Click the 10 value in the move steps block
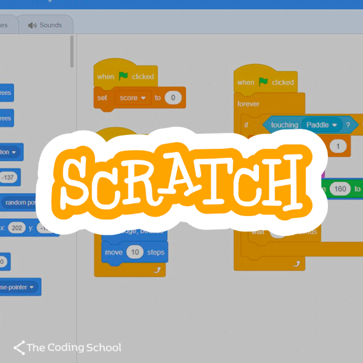Image resolution: width=363 pixels, height=363 pixels. (x=134, y=252)
